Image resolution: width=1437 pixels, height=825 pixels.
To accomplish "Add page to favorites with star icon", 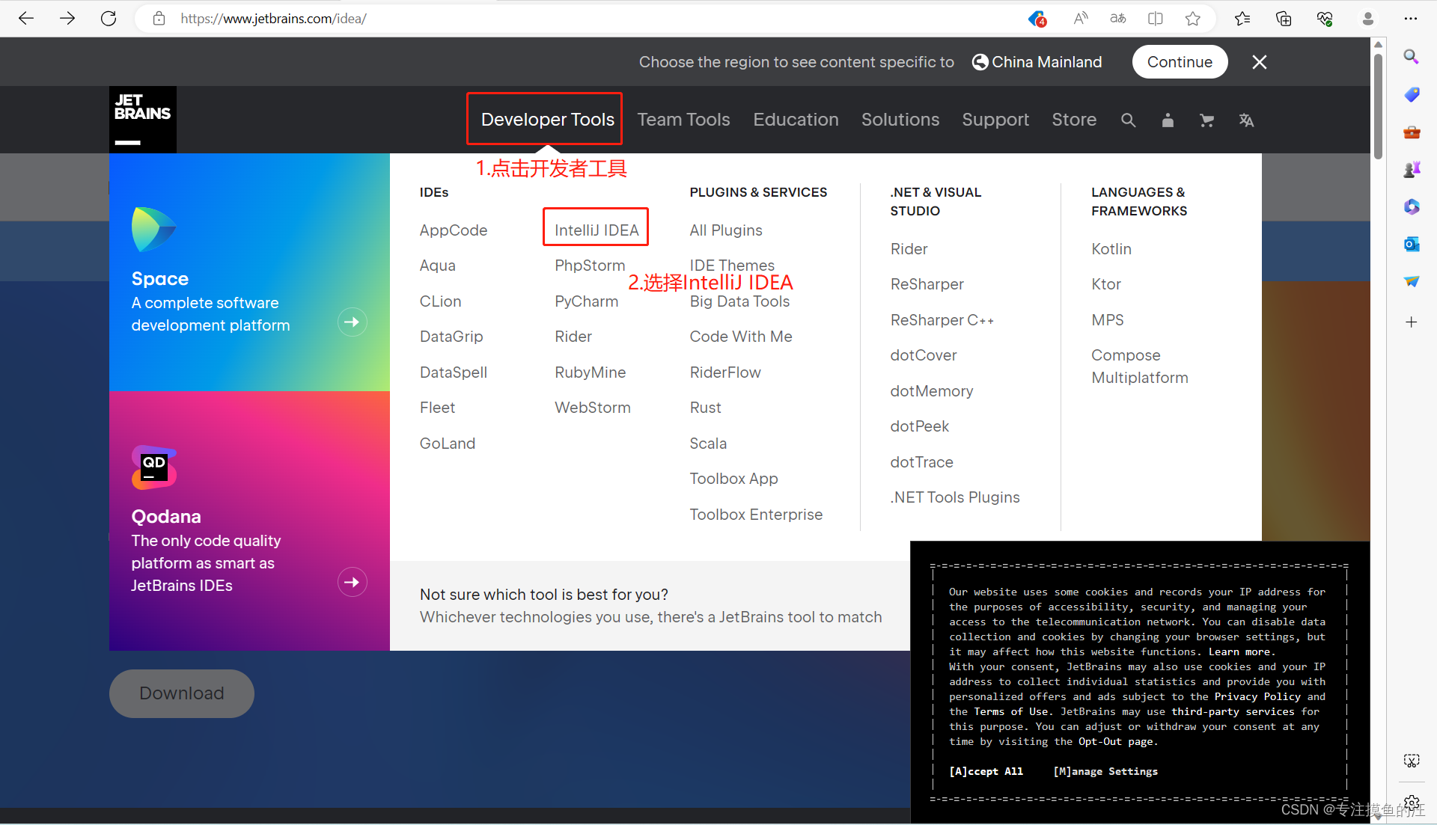I will click(1193, 19).
